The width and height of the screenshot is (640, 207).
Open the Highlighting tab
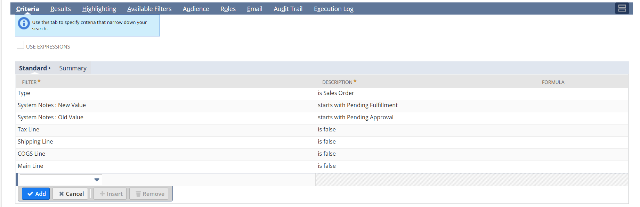(x=99, y=9)
